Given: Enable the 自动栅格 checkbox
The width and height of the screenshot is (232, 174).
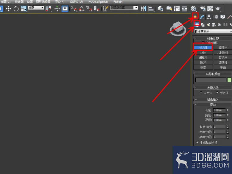Looking at the screenshot, I should coord(203,43).
